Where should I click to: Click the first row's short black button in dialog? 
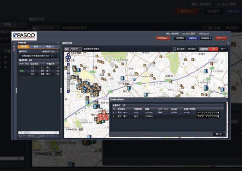pos(200,113)
